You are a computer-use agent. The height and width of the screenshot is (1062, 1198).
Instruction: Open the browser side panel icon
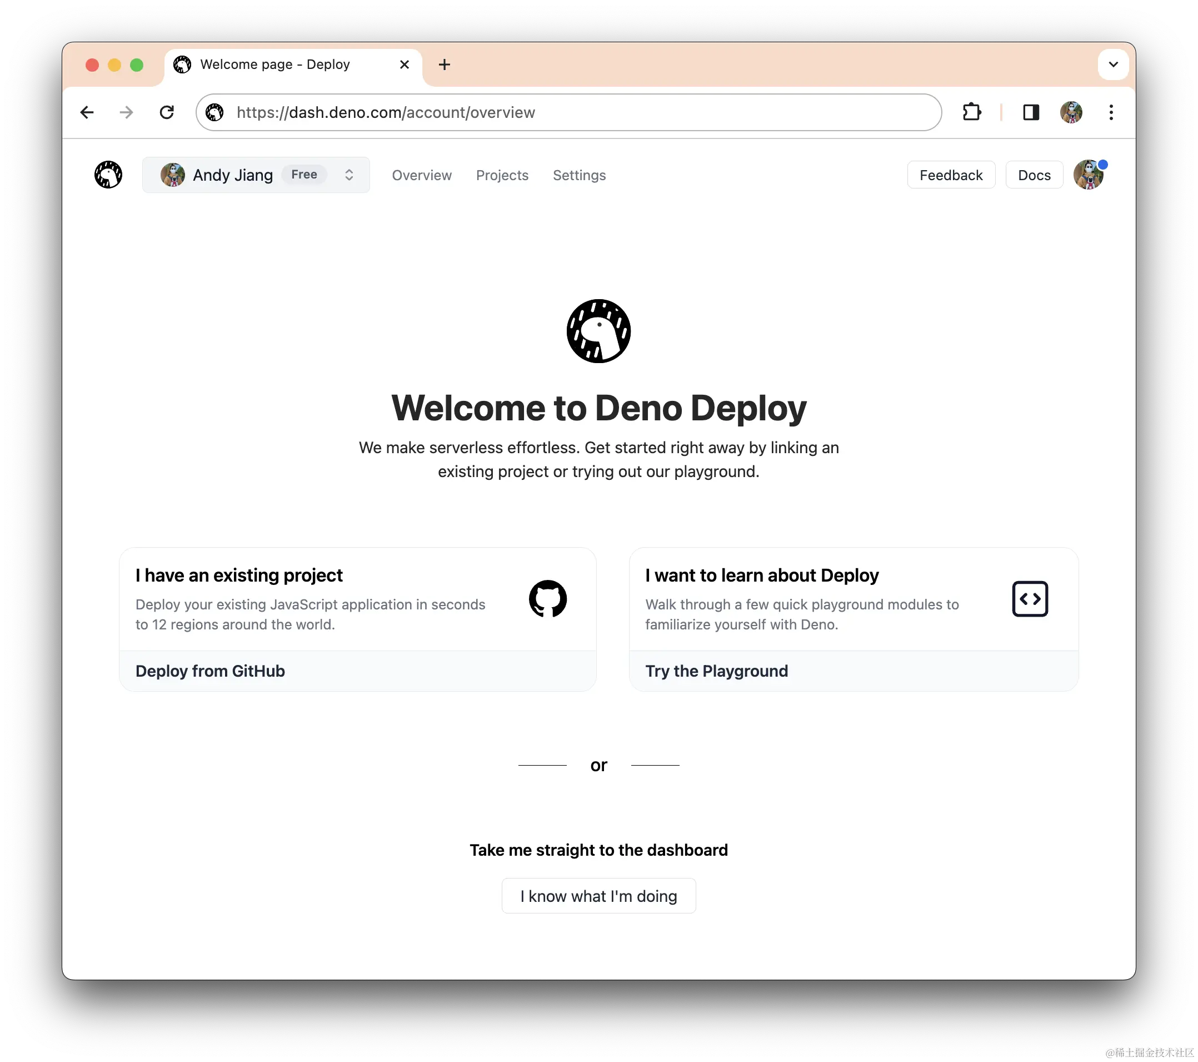click(1031, 112)
